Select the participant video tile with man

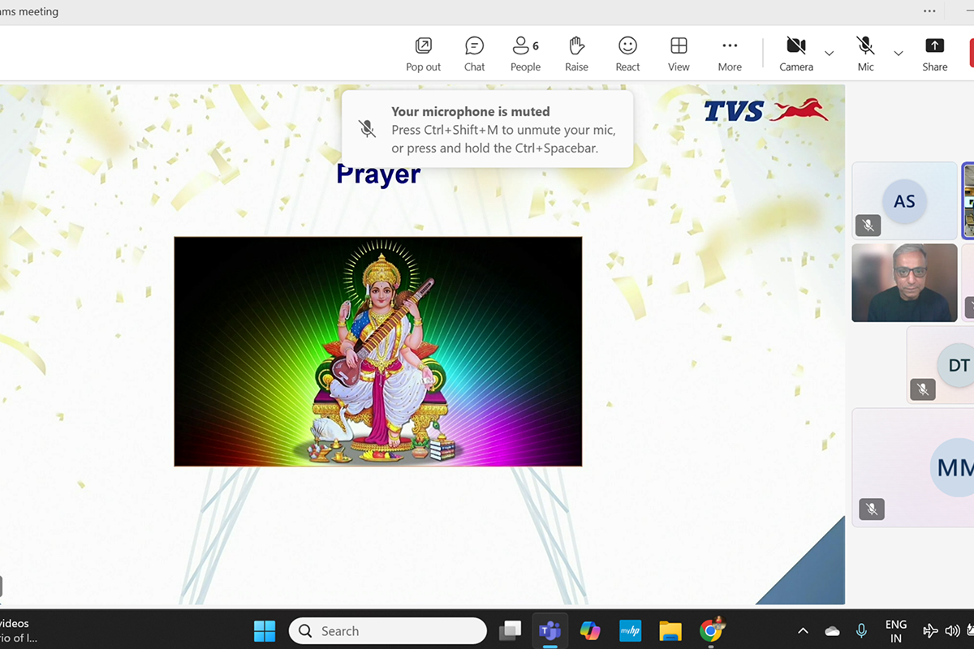click(x=904, y=282)
